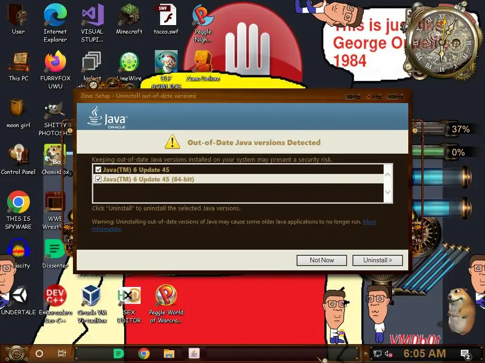
Task: Click the steampunk clock desktop gadget
Action: [x=442, y=43]
